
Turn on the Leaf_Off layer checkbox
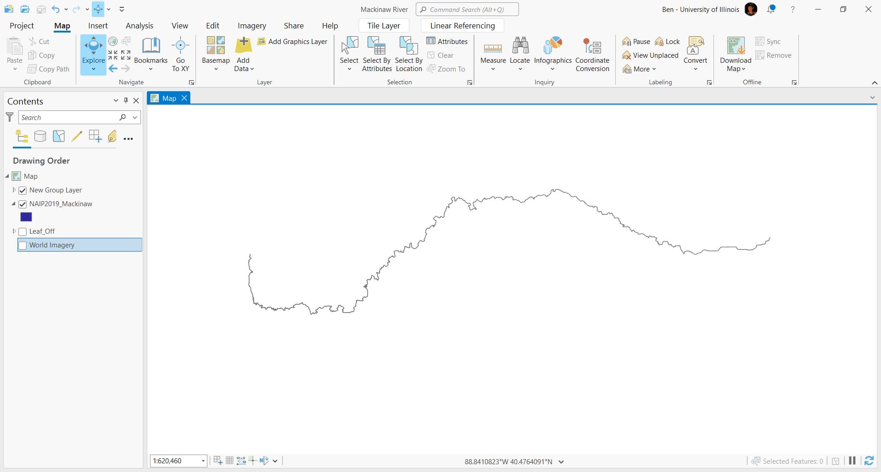(22, 232)
